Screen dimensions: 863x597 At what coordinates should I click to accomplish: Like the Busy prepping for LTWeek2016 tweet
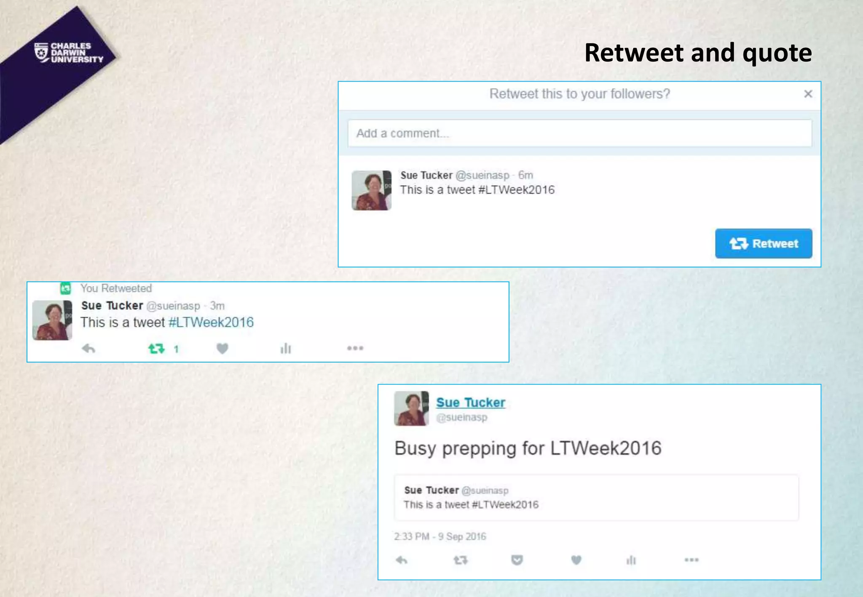click(576, 560)
